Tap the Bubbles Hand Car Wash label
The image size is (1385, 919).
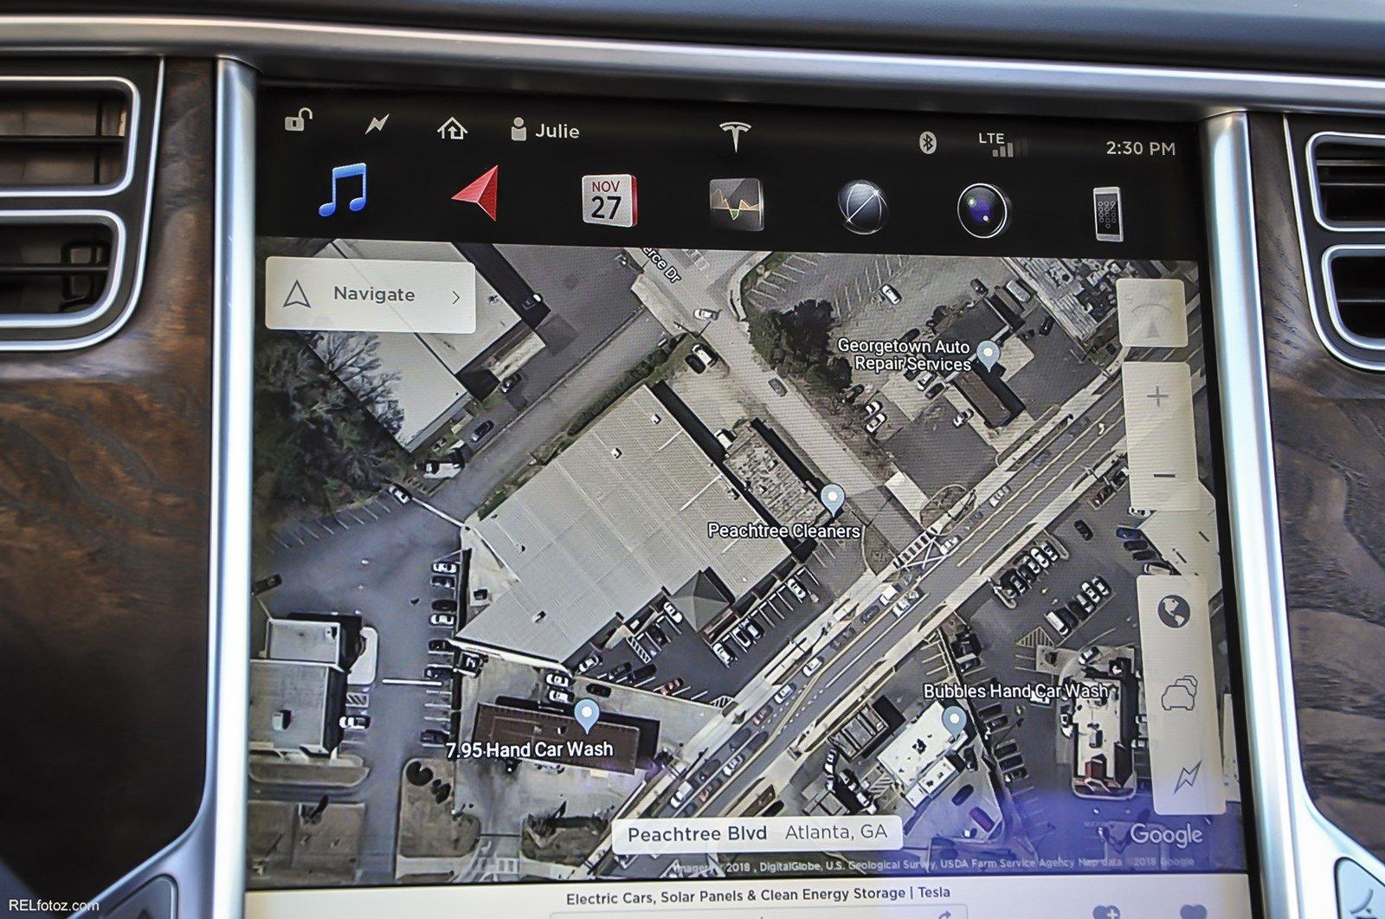[1015, 691]
